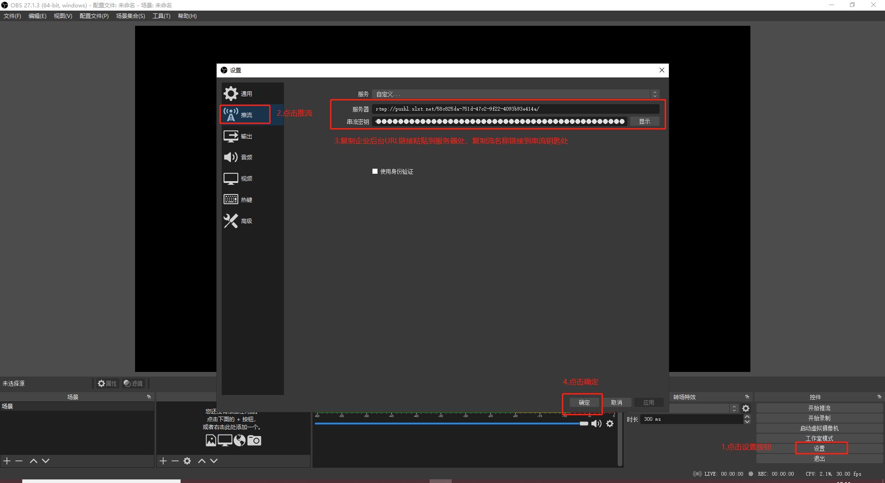The image size is (885, 483).
Task: Click the transition duration 300 ms field
Action: click(691, 419)
